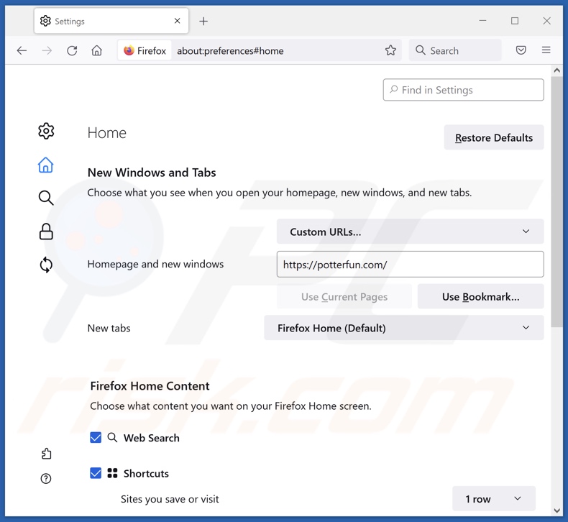Click the Firefox Home Content heading
The image size is (568, 522).
point(150,386)
